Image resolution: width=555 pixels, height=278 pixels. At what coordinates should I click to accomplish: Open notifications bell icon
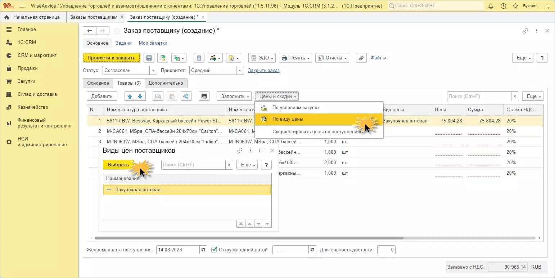491,6
